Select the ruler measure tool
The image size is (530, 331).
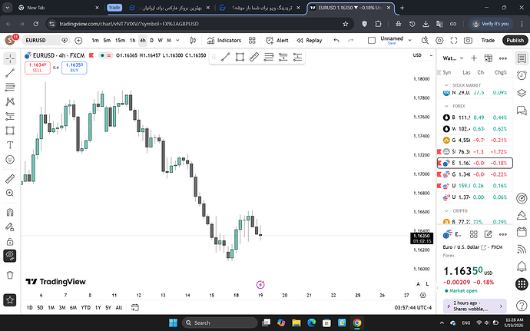[x=10, y=178]
